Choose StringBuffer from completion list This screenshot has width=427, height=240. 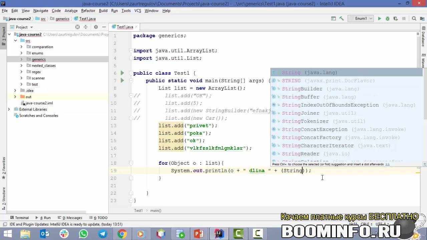coord(346,97)
